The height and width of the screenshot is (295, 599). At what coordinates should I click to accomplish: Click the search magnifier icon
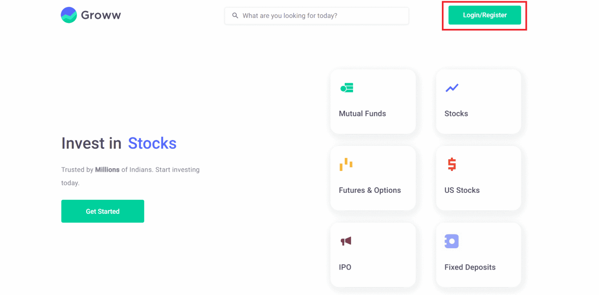[x=235, y=15]
